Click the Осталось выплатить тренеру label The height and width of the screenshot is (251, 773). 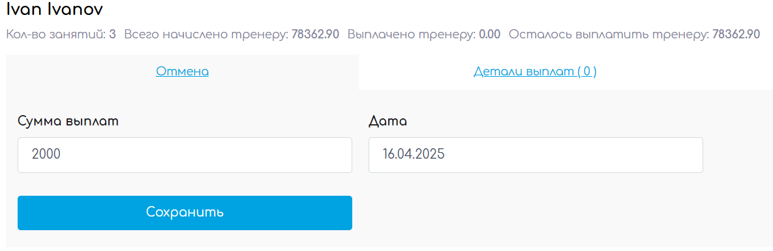pyautogui.click(x=609, y=34)
